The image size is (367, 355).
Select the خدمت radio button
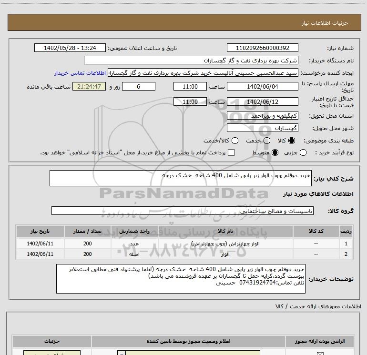(267, 141)
